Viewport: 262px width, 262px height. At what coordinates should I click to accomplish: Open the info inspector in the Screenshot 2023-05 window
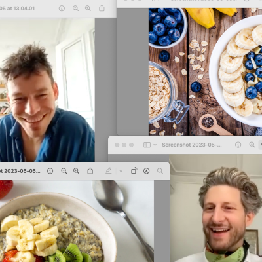(238, 145)
